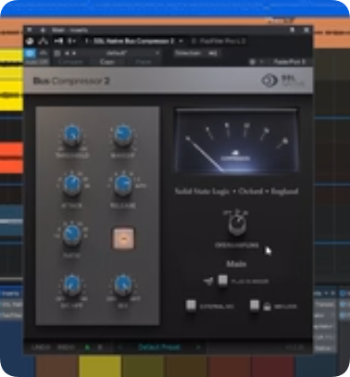Click the pin icon in the title bar
The width and height of the screenshot is (350, 377).
click(x=292, y=30)
